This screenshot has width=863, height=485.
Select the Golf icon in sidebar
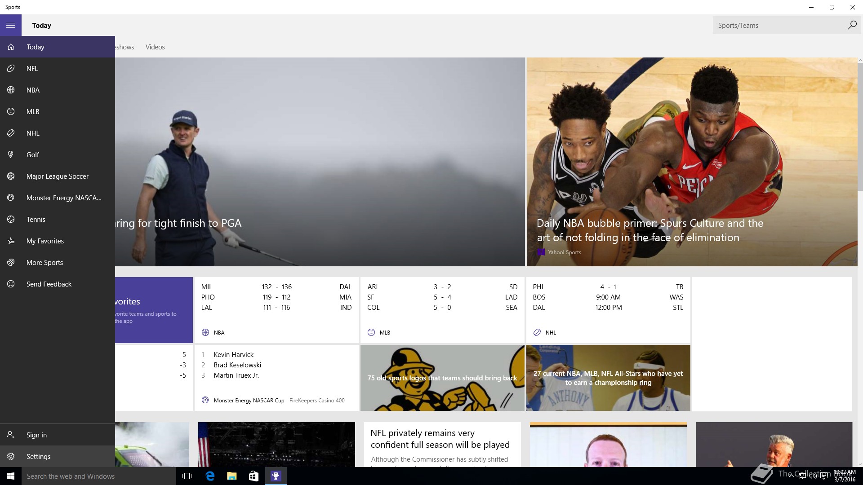pos(11,155)
